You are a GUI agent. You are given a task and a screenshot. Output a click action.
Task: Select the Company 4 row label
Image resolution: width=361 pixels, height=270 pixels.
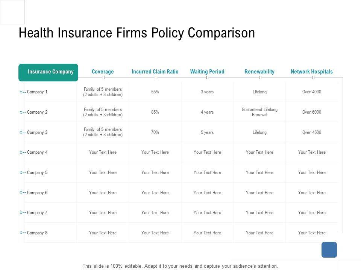[x=37, y=152]
